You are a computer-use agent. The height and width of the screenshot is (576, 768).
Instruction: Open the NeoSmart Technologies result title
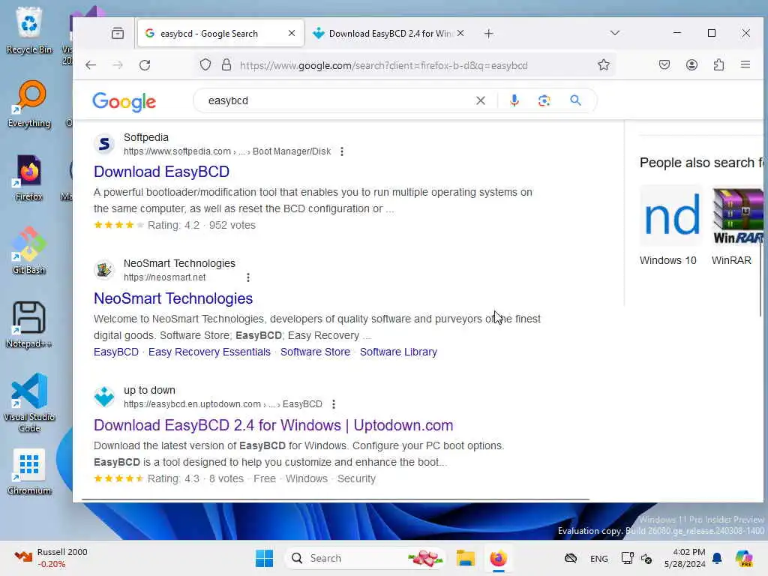(173, 298)
